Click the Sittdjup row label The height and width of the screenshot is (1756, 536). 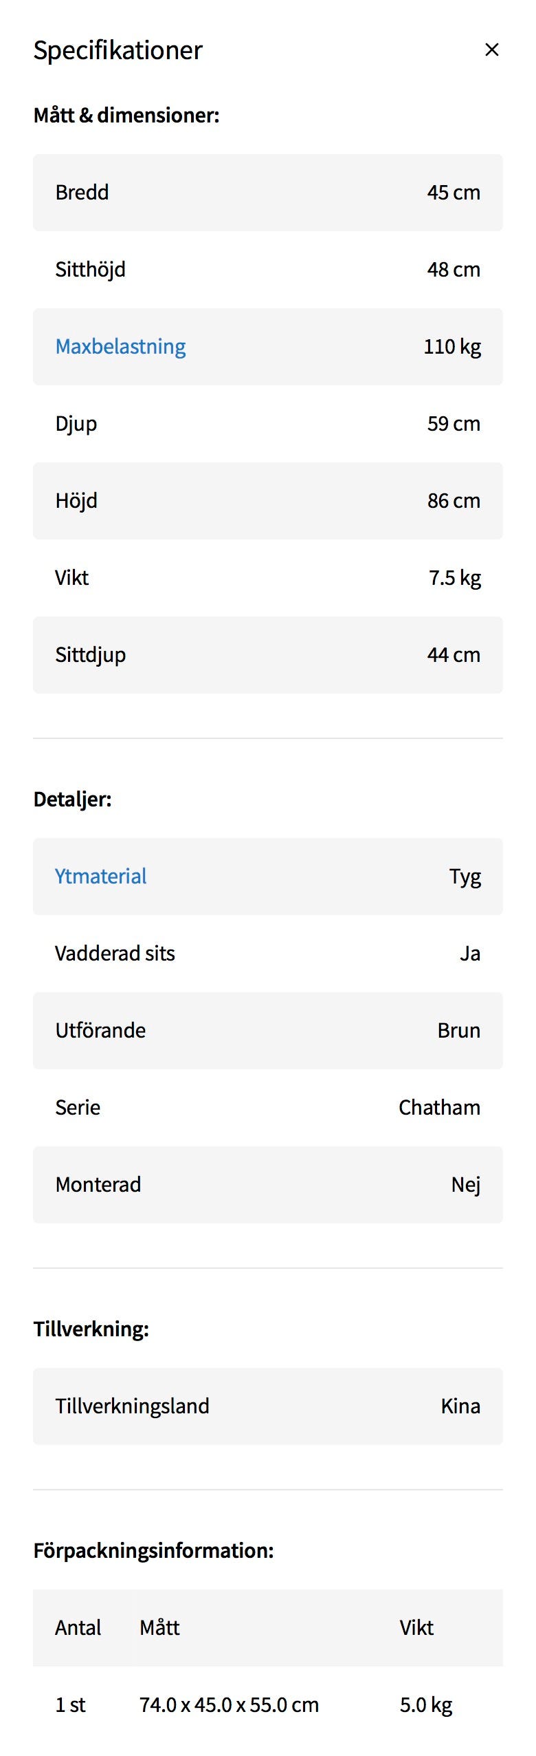tap(90, 654)
